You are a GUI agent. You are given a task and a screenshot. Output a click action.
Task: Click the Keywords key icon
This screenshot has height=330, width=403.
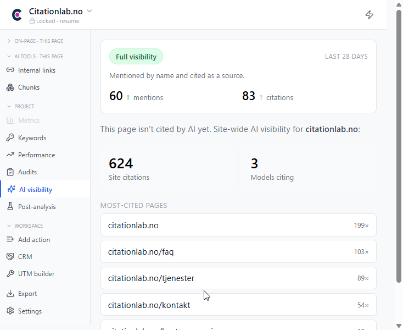10,137
